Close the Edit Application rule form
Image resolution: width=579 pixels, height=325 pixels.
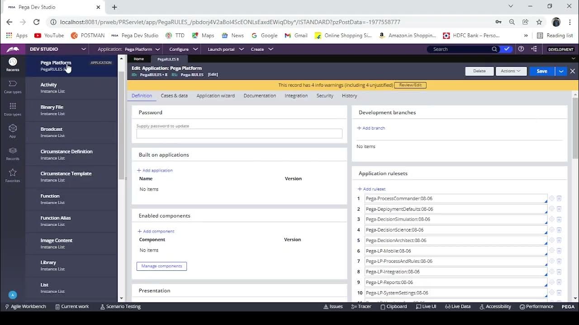coord(572,71)
